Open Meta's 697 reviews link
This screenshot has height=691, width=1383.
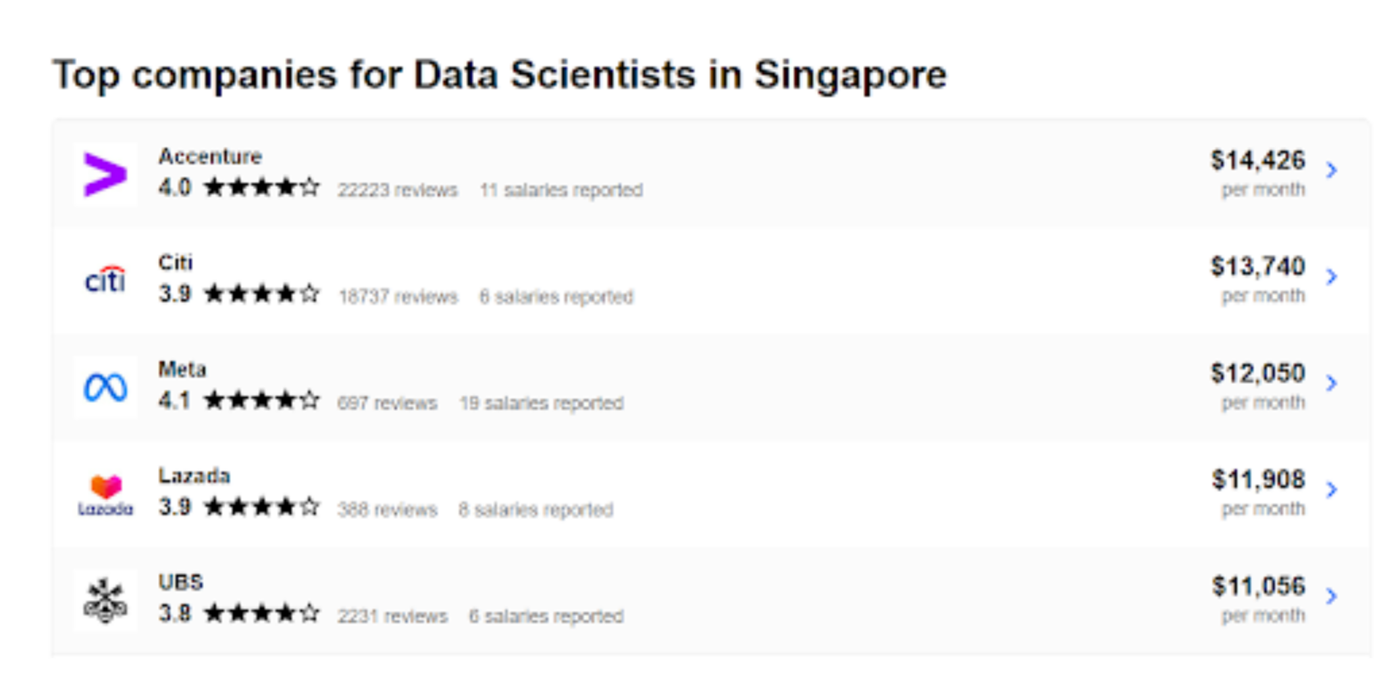pyautogui.click(x=387, y=403)
